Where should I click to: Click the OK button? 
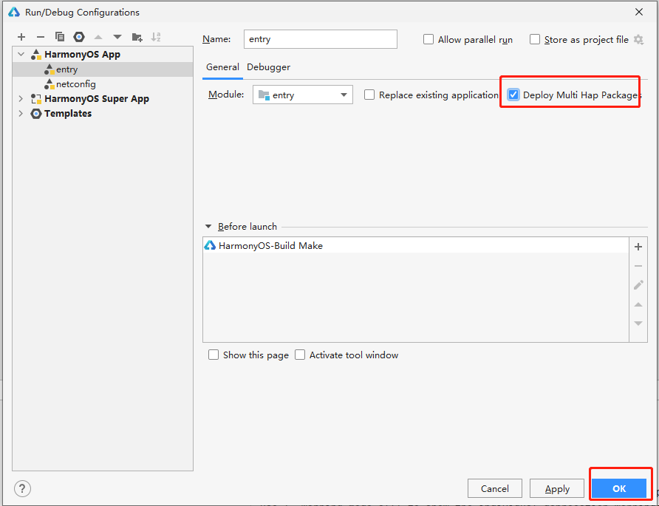pos(619,488)
